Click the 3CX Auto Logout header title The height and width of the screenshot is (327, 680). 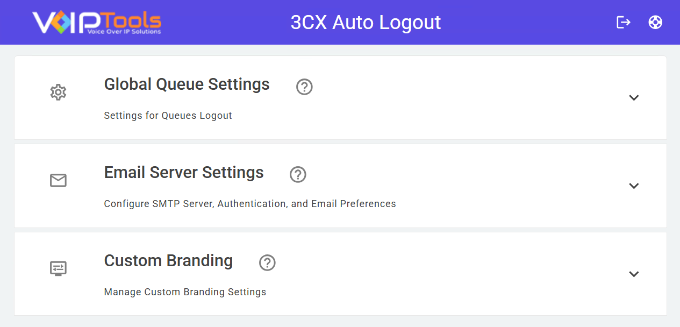(366, 22)
